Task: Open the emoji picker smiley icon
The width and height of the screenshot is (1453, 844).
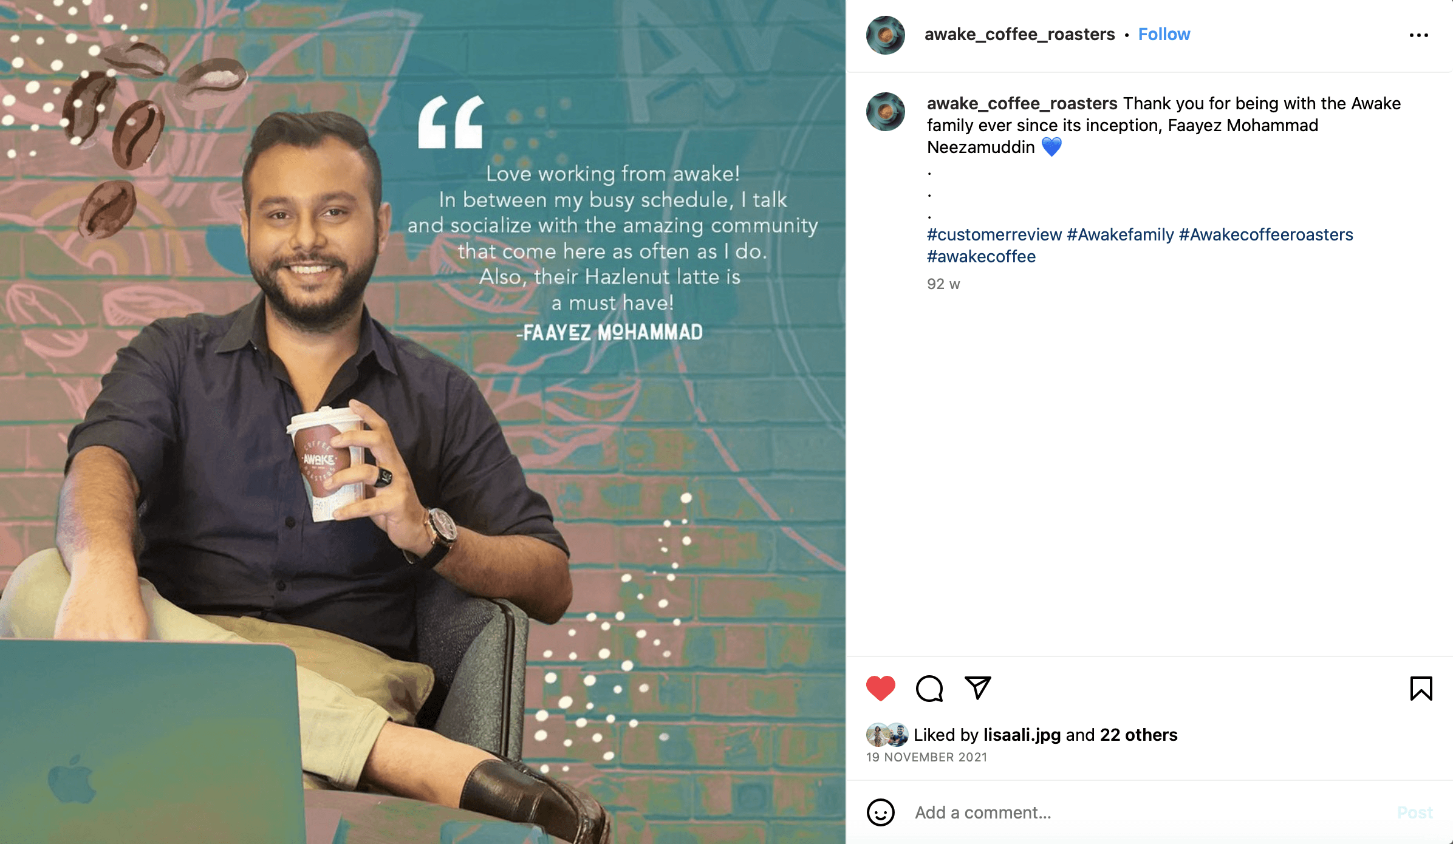Action: [881, 812]
